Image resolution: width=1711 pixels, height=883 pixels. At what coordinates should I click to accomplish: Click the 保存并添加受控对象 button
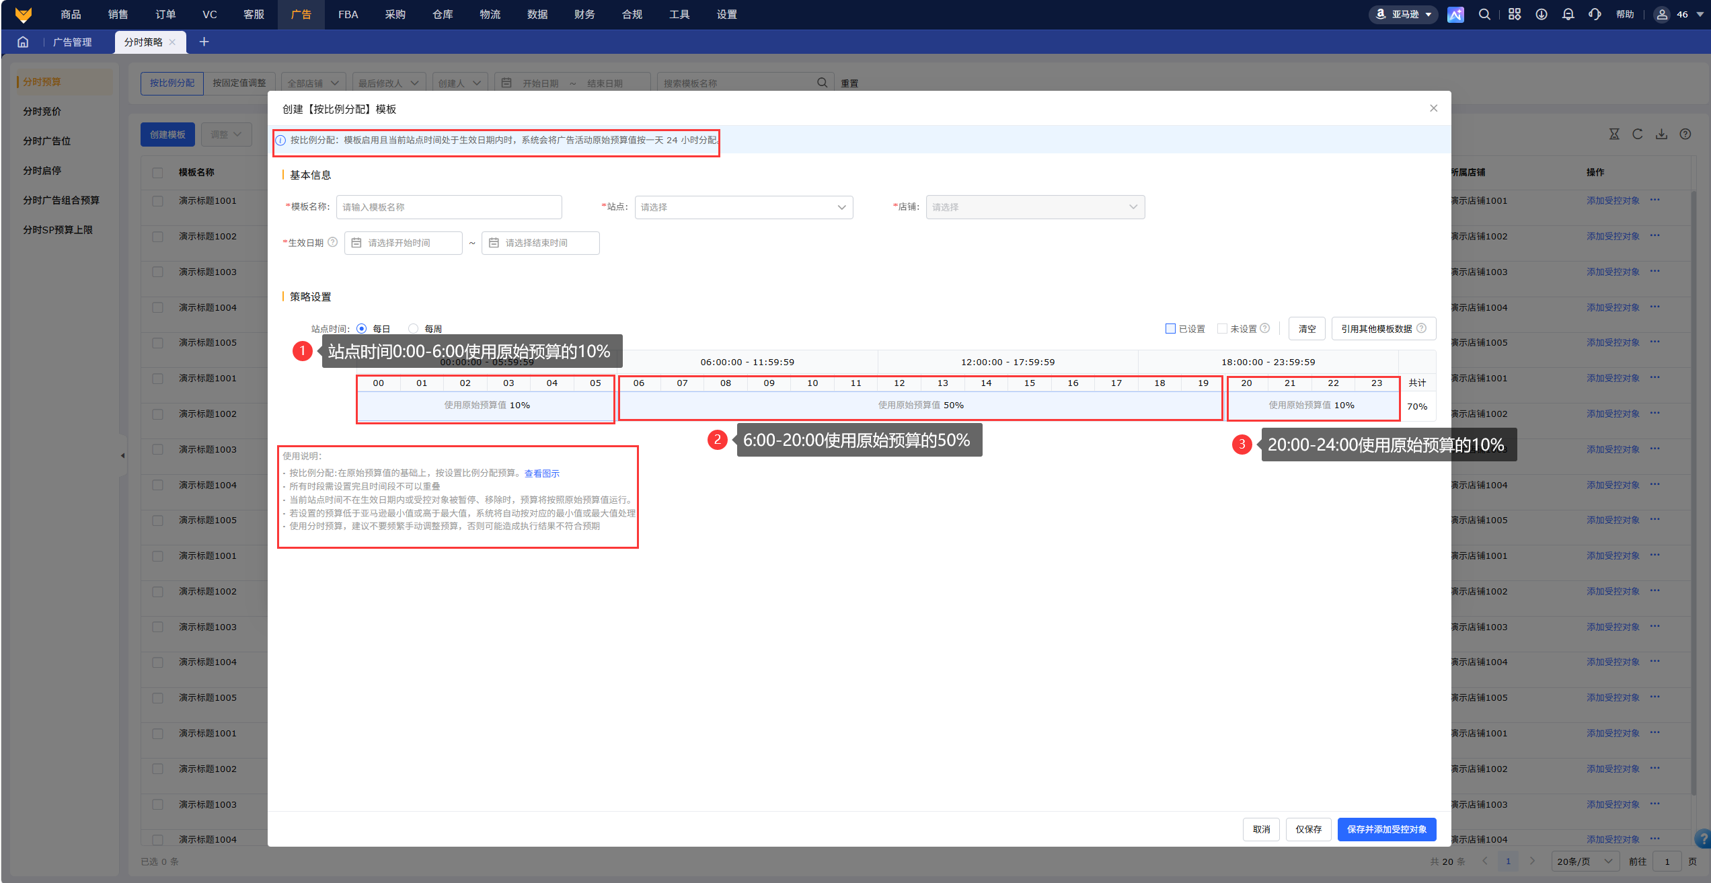1386,829
